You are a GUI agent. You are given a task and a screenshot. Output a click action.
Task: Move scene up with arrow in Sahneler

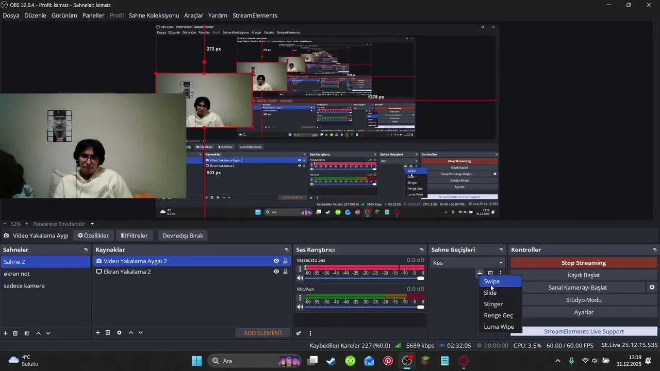point(38,333)
